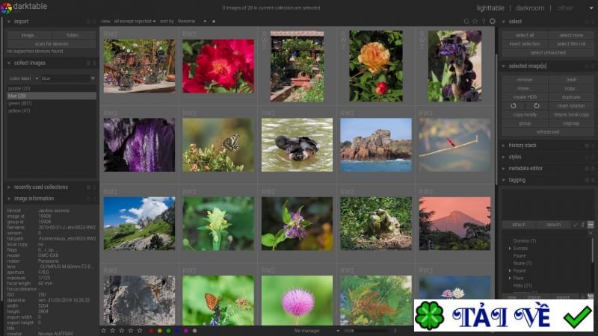Click the grouping G icon
The image size is (598, 336).
[x=466, y=21]
